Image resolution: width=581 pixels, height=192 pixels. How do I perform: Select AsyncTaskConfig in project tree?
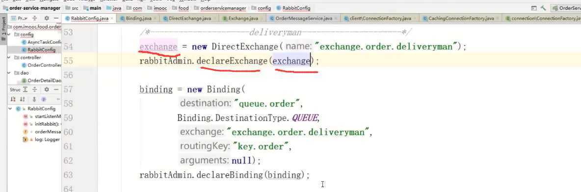point(41,42)
